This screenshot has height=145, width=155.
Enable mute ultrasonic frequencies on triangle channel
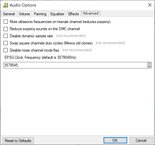point(6,22)
